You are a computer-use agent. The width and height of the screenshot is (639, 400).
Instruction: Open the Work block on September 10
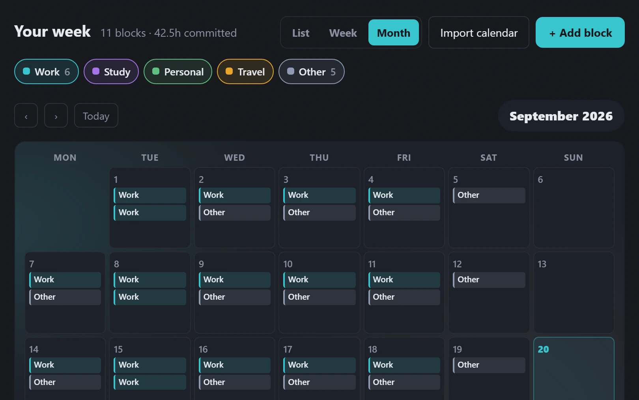pos(319,280)
